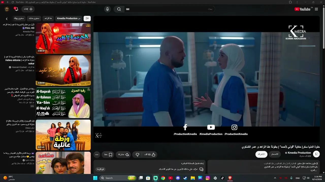Save the video with حفظ bookmark button

(108, 155)
